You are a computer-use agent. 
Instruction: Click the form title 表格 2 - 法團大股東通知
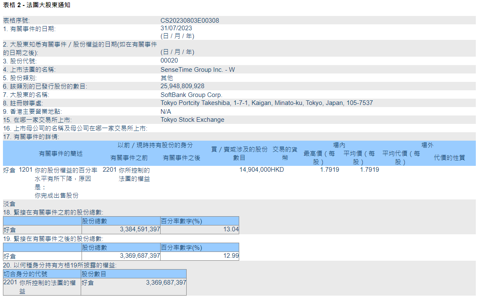(37, 5)
